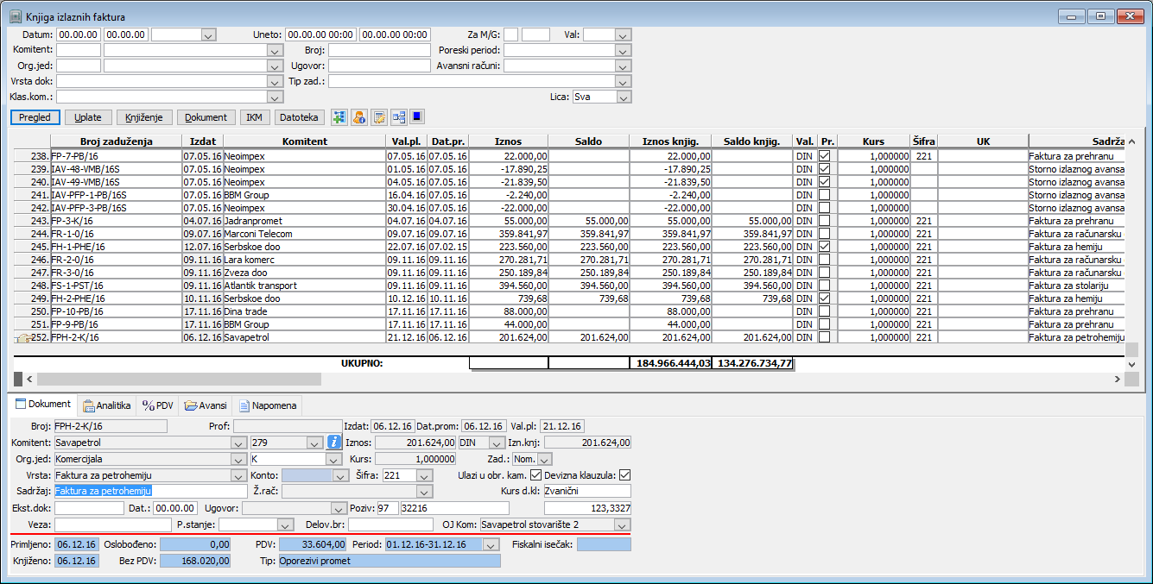Open the Lica dropdown showing Sva
Screen dimensions: 1153x584
pos(624,97)
